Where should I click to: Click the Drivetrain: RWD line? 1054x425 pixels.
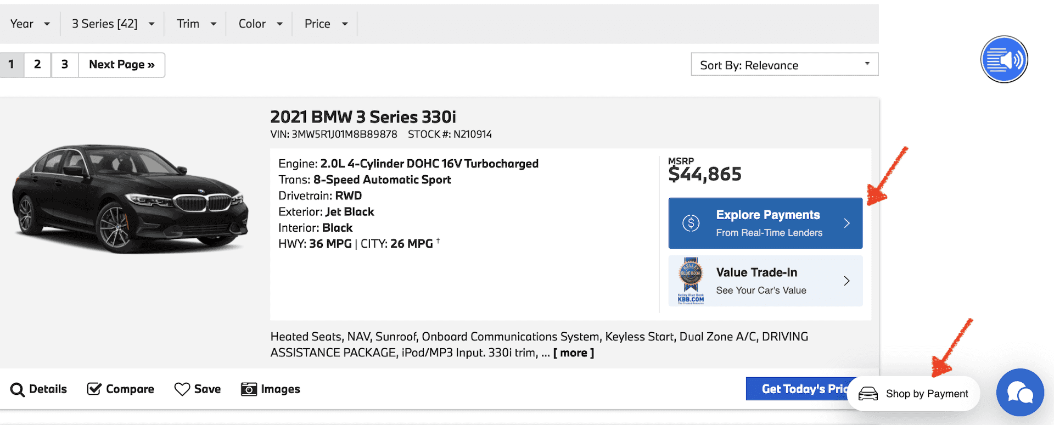point(320,195)
